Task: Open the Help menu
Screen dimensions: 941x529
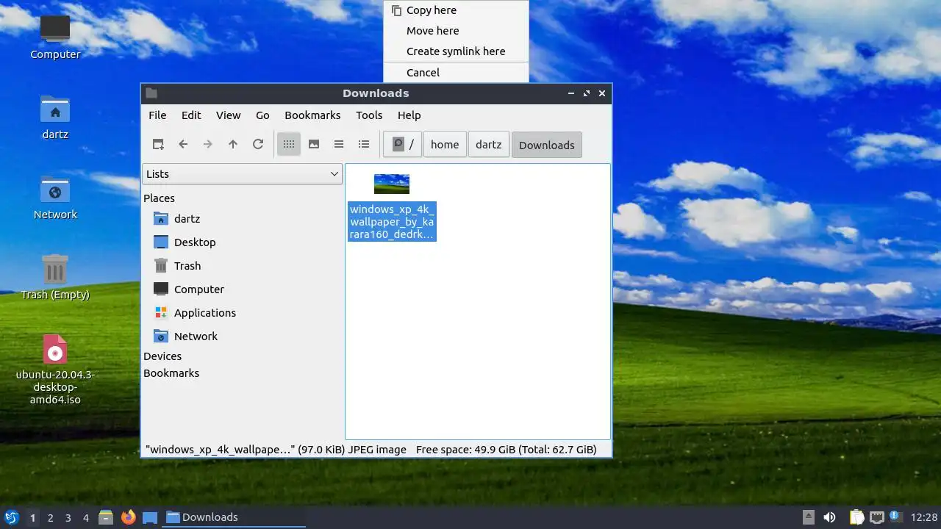Action: 409,115
